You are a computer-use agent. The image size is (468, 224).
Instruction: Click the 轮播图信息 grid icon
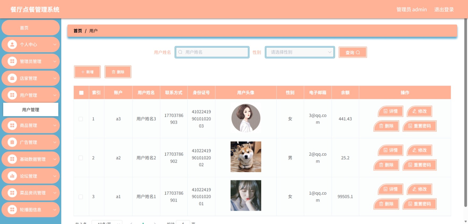pyautogui.click(x=12, y=210)
